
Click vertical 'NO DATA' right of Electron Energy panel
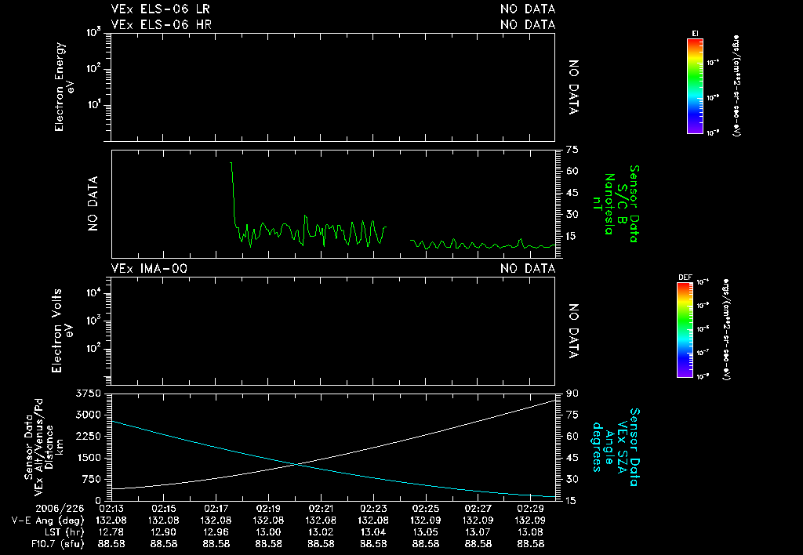pos(573,87)
